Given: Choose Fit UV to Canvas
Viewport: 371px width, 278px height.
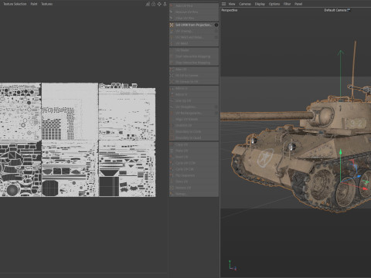Looking at the screenshot, I should coord(194,76).
